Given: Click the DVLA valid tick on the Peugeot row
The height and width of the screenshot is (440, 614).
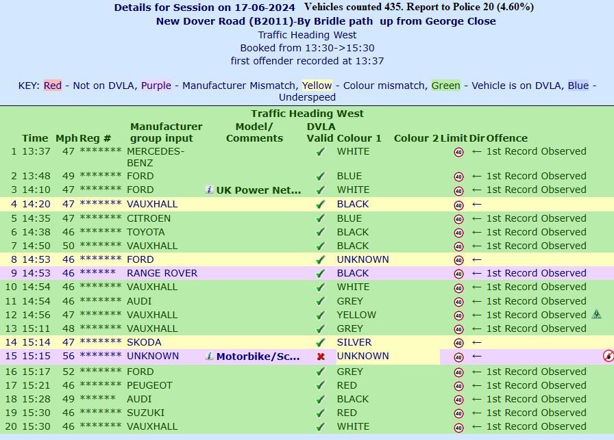Looking at the screenshot, I should (x=321, y=386).
